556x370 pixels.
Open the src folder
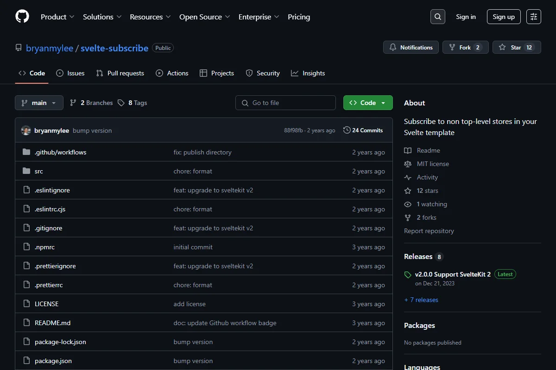pos(39,171)
